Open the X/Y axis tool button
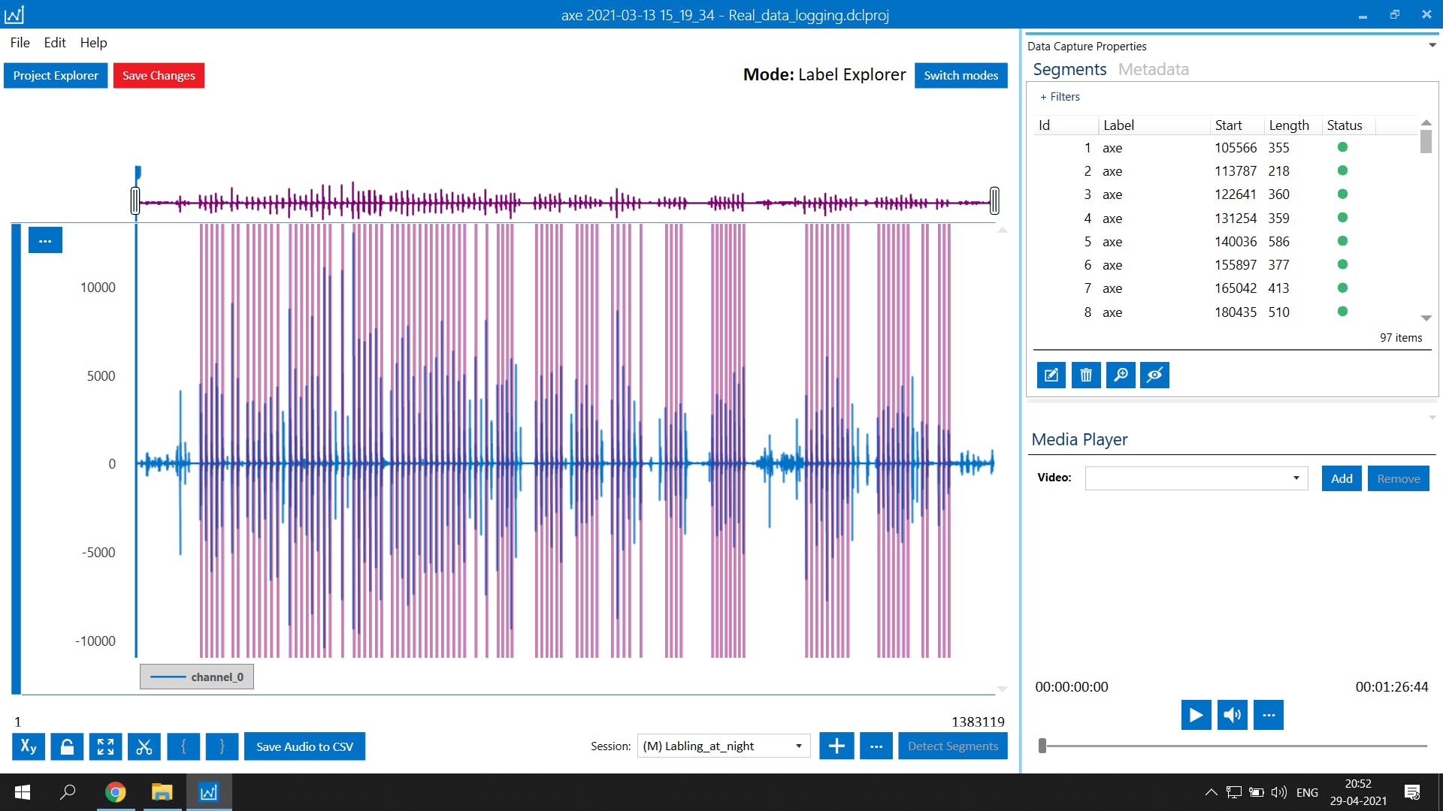Image resolution: width=1443 pixels, height=811 pixels. click(29, 746)
